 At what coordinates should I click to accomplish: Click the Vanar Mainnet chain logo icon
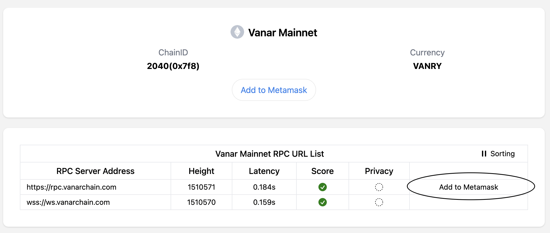[237, 32]
